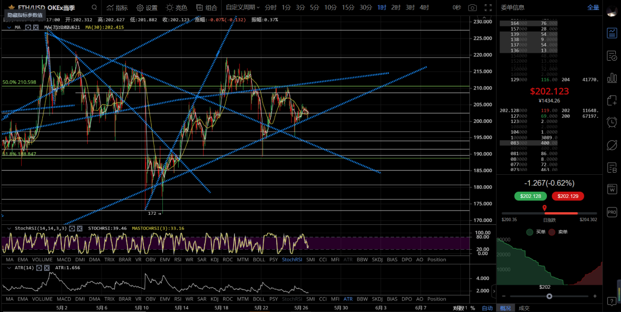Open the bar chart sidebar icon
621x312 pixels.
pos(612,78)
